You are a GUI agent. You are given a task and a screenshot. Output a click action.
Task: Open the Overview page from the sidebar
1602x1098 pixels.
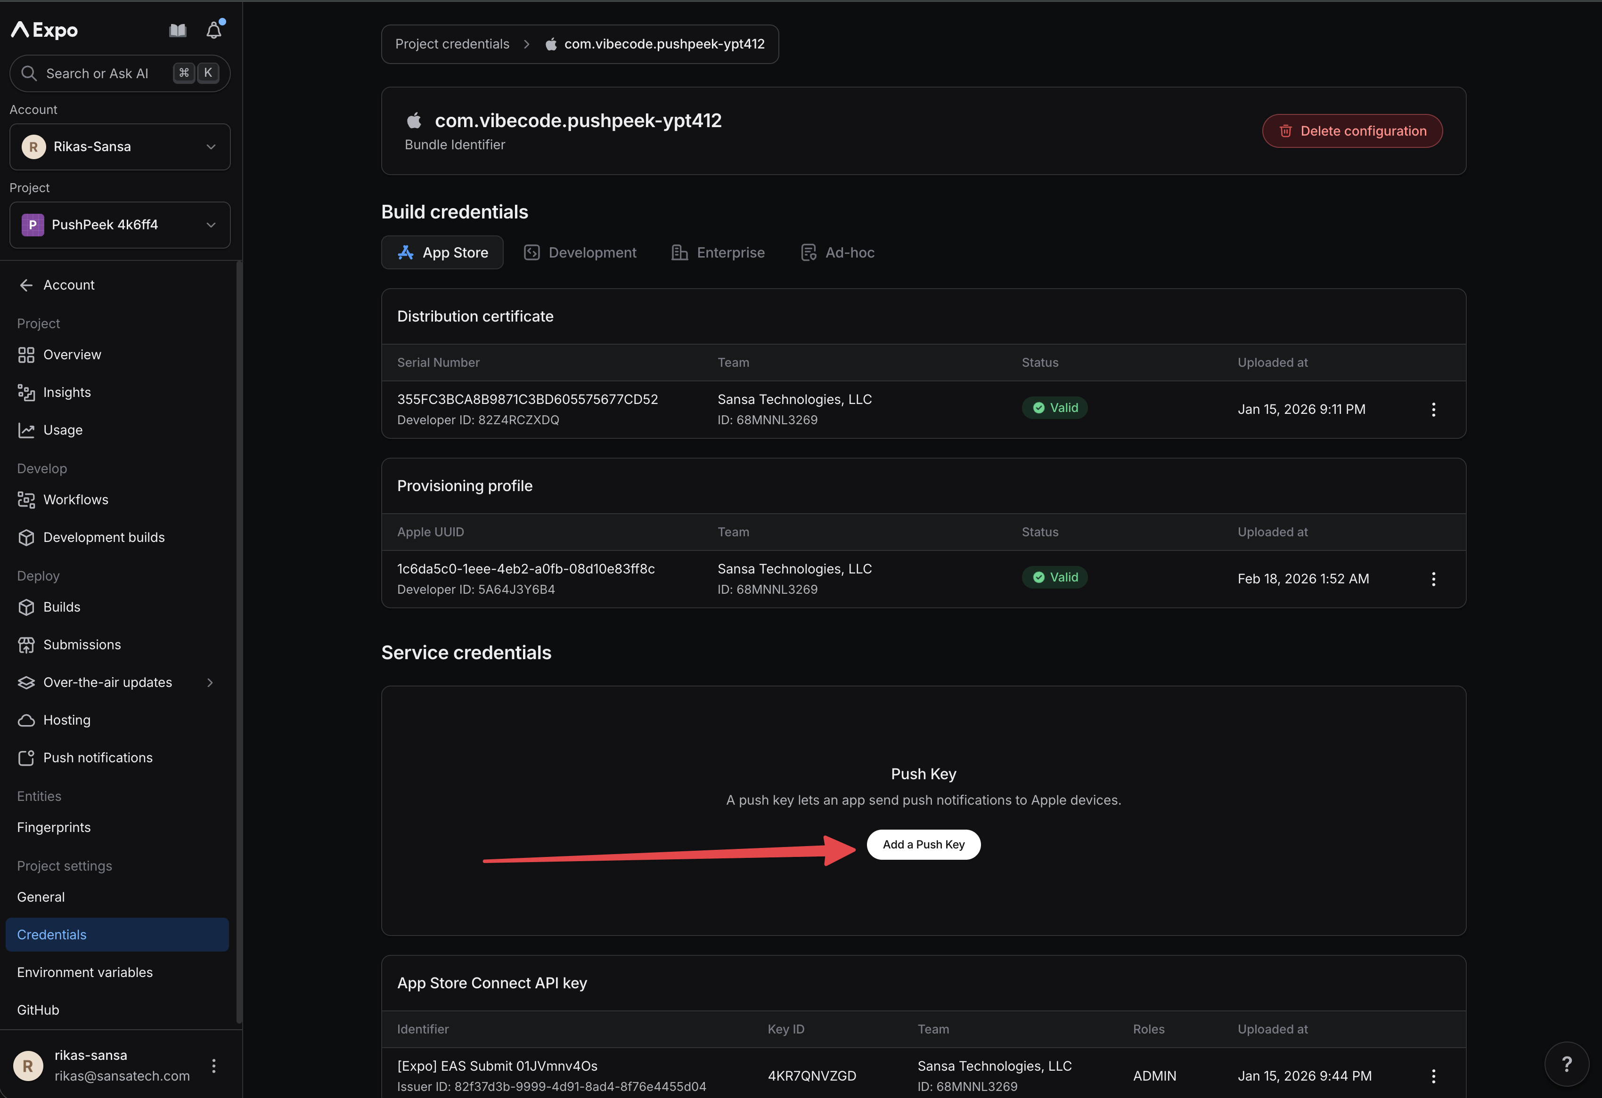[x=72, y=354]
